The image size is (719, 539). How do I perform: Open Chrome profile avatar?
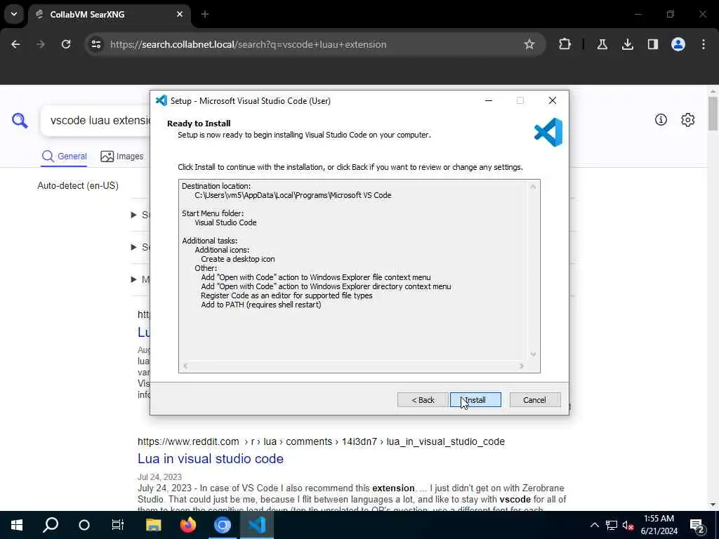click(x=678, y=44)
